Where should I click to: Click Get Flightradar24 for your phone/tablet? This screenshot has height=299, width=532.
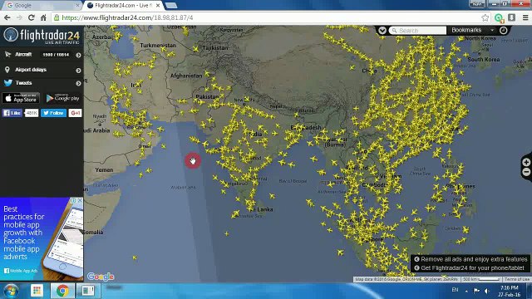click(469, 267)
